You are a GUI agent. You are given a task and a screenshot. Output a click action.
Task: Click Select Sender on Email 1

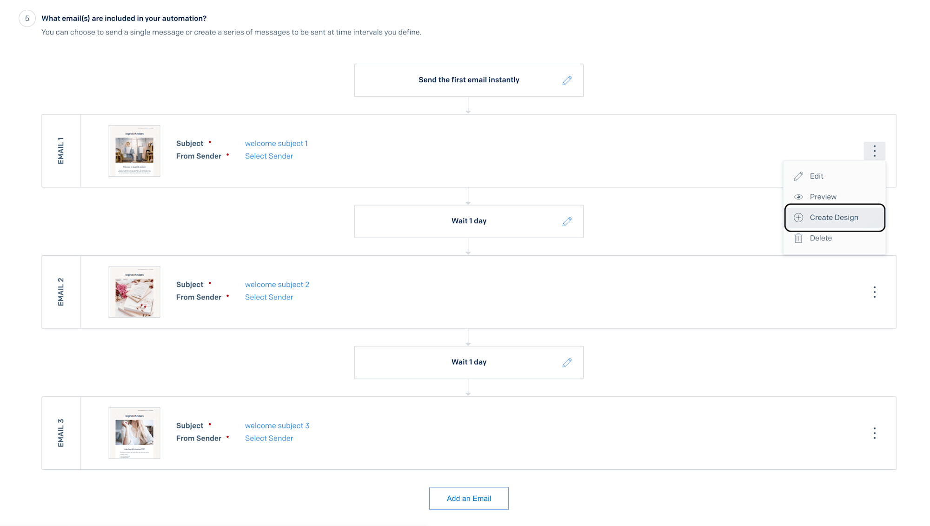[x=268, y=156]
